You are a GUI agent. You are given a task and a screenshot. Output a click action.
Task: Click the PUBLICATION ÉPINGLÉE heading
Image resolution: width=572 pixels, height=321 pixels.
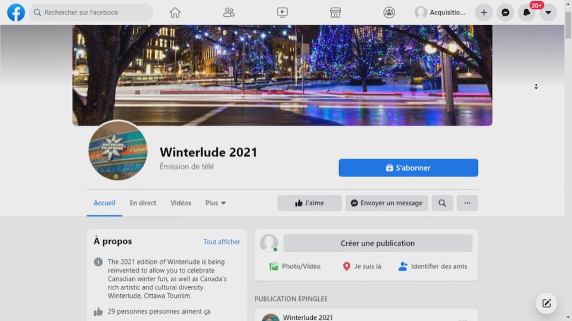(x=291, y=299)
